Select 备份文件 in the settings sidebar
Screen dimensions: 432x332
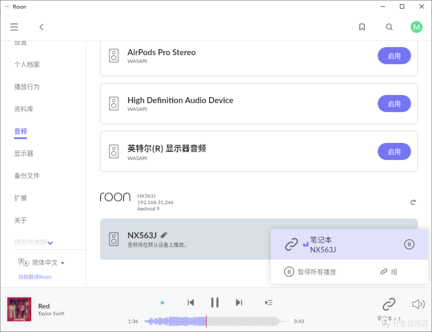pyautogui.click(x=27, y=176)
